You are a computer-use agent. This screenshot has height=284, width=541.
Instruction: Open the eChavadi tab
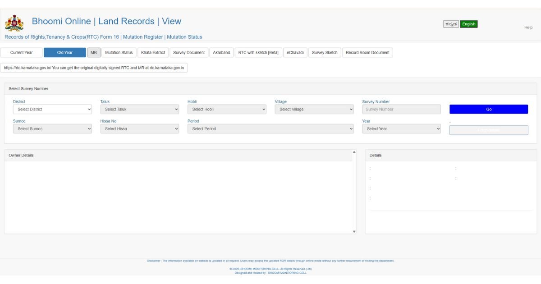[295, 53]
